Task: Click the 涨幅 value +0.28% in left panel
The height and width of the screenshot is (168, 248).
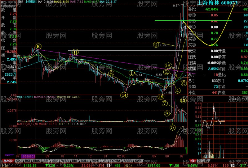Action: click(11, 52)
